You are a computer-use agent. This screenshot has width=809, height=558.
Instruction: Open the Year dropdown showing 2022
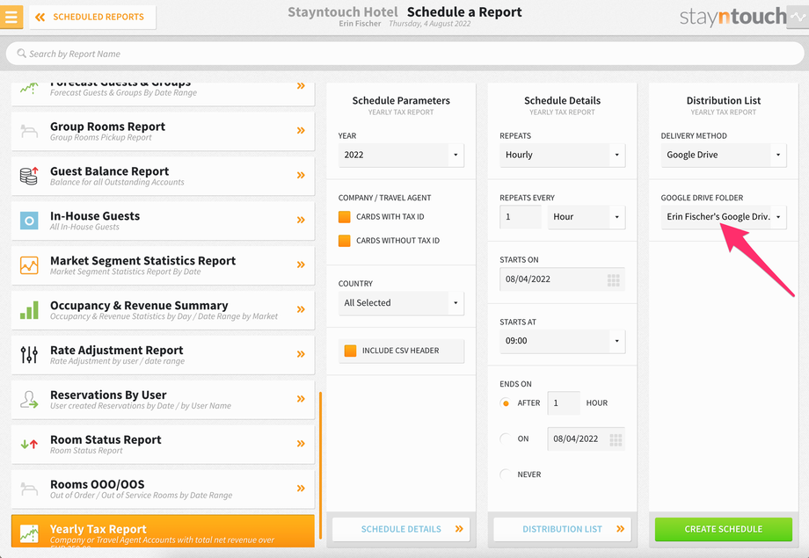(401, 156)
